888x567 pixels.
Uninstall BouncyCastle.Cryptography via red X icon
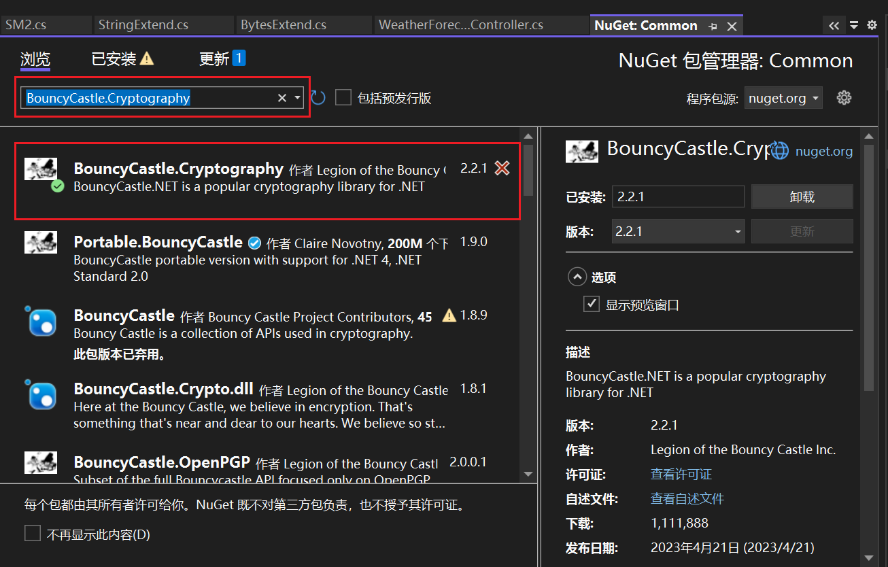(502, 168)
